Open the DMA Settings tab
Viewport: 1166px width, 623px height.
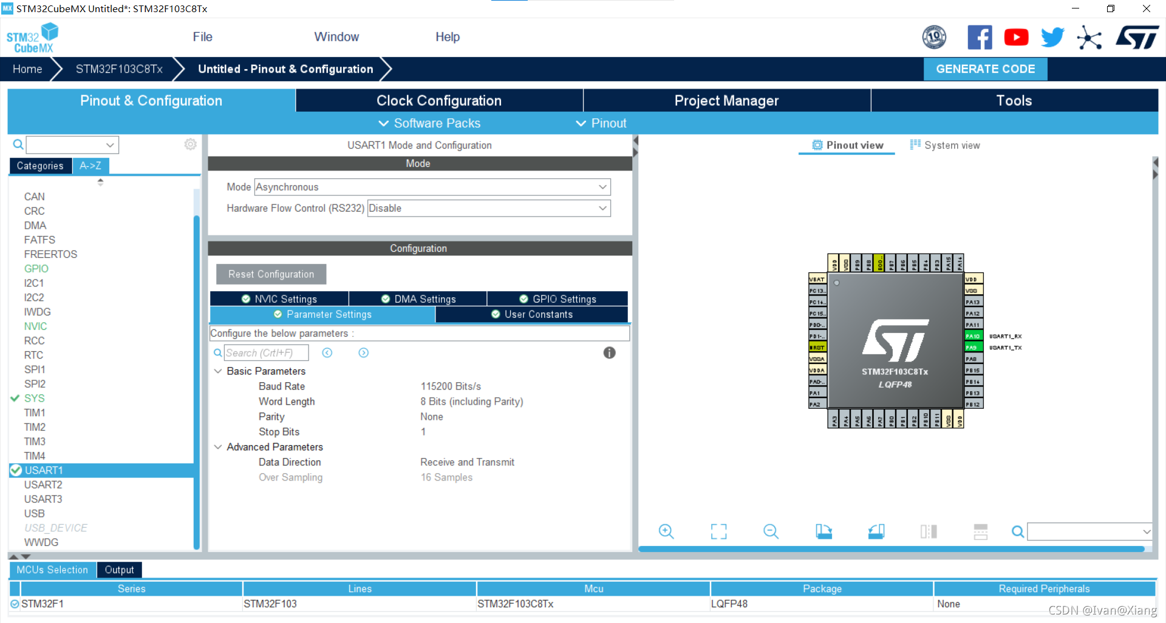pos(418,299)
